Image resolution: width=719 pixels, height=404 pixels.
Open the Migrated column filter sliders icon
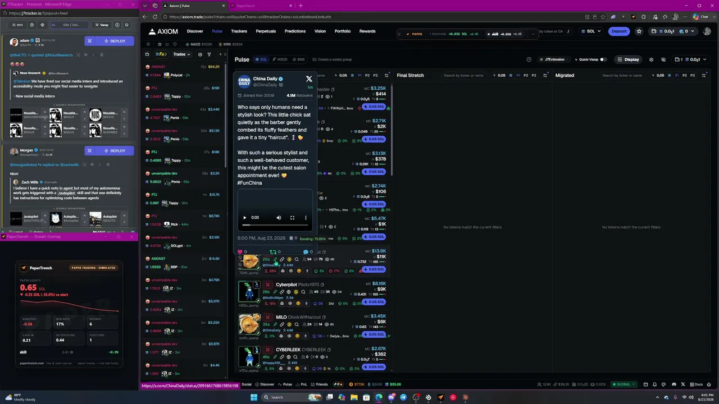click(x=704, y=75)
